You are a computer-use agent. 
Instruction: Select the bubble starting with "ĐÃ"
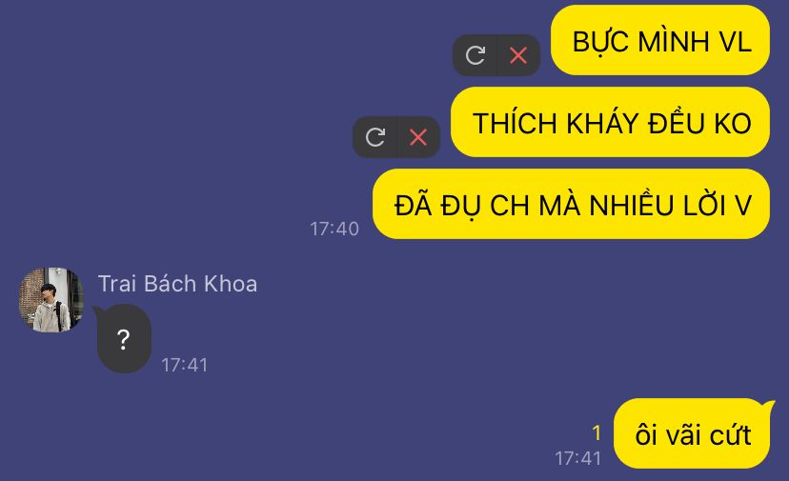571,204
